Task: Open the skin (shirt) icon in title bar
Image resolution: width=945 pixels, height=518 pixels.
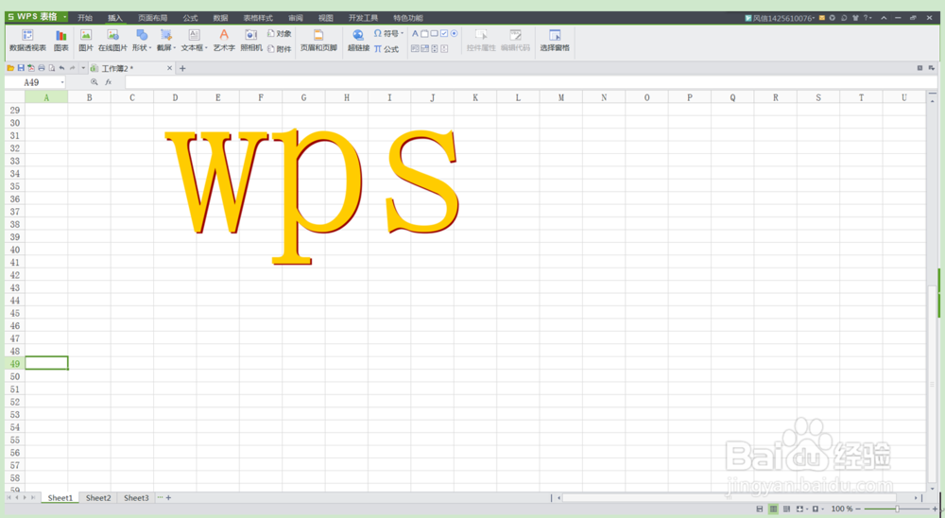Action: [x=854, y=18]
